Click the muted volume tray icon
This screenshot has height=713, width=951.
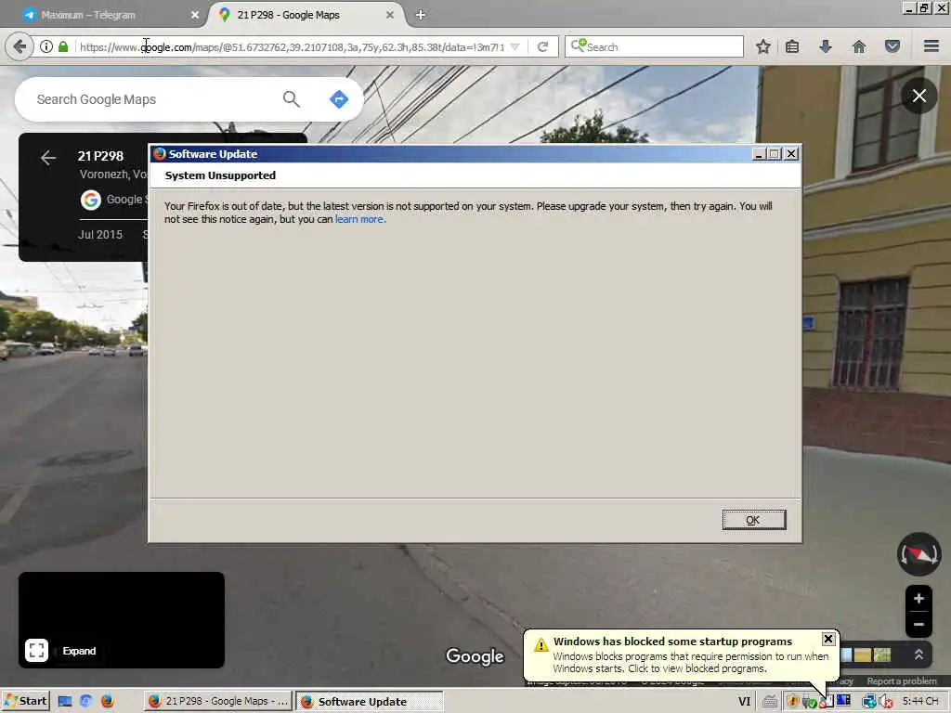(x=885, y=702)
